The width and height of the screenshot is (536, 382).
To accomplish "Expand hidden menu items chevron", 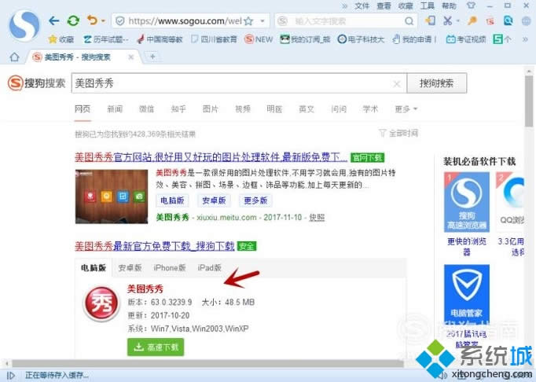I will (x=344, y=6).
